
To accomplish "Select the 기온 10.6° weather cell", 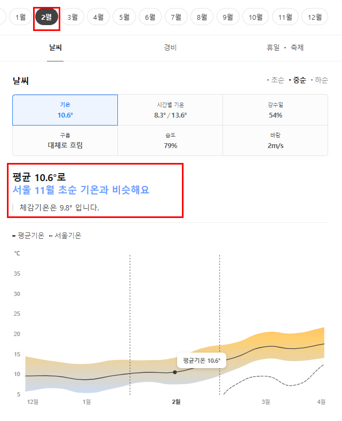I will coord(65,110).
